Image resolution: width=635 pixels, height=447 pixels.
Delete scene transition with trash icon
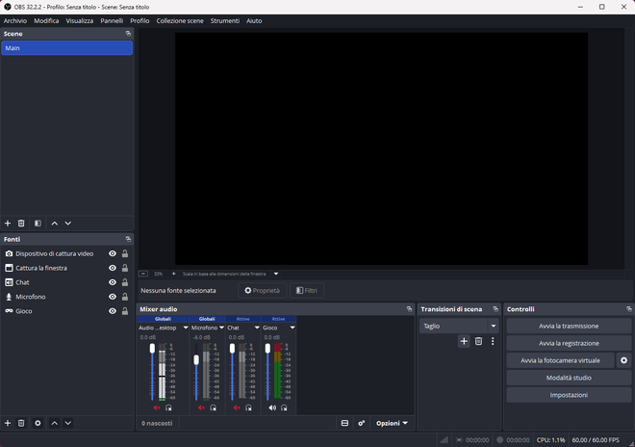(478, 341)
